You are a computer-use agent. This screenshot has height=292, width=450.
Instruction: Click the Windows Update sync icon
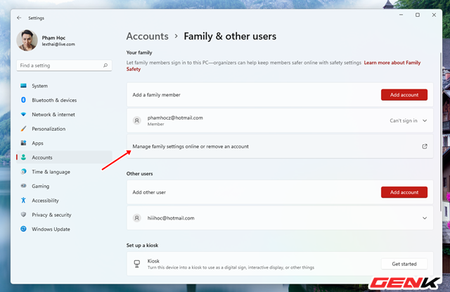click(23, 229)
